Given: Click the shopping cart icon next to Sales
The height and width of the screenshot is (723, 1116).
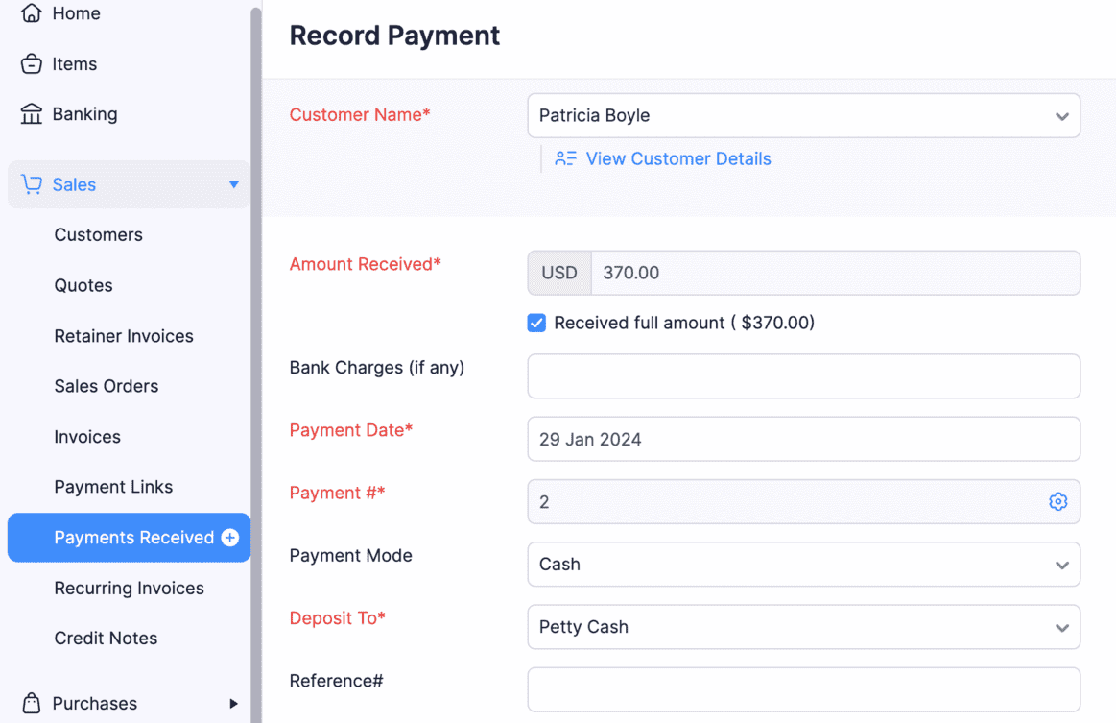Looking at the screenshot, I should [x=35, y=184].
